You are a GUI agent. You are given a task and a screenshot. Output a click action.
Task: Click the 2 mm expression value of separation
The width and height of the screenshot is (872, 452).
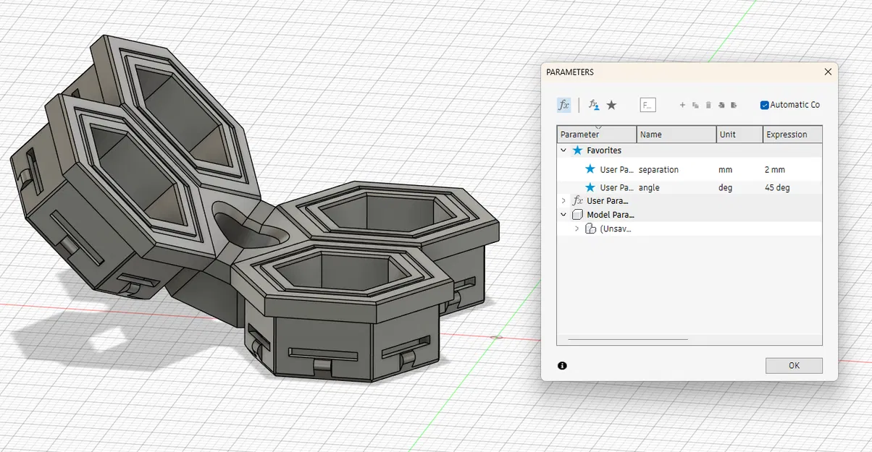point(774,169)
